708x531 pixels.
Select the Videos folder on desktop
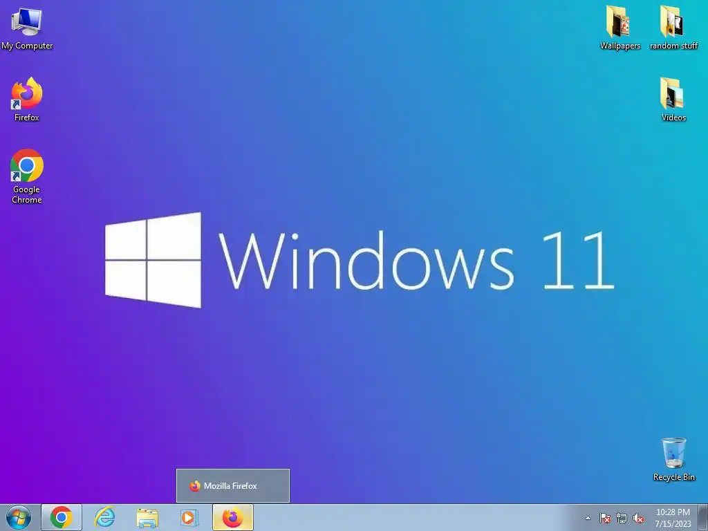[x=673, y=100]
